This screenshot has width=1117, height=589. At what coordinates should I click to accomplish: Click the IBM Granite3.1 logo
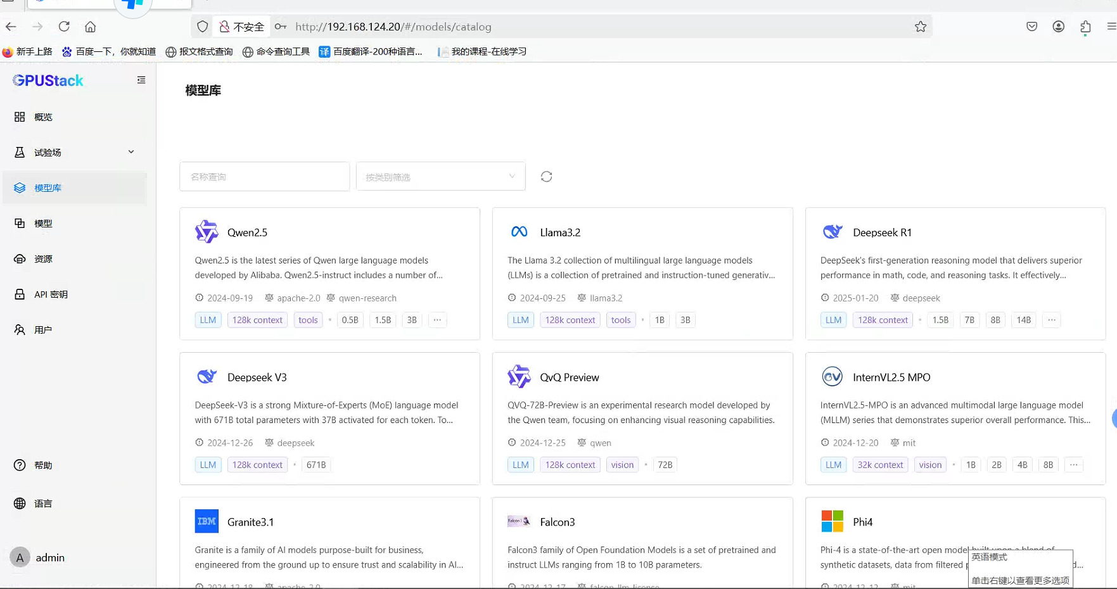coord(207,521)
